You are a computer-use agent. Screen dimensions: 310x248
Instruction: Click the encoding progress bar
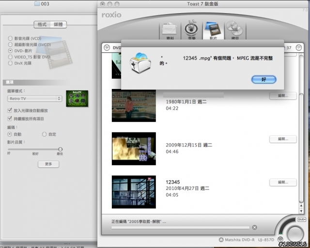point(180,228)
